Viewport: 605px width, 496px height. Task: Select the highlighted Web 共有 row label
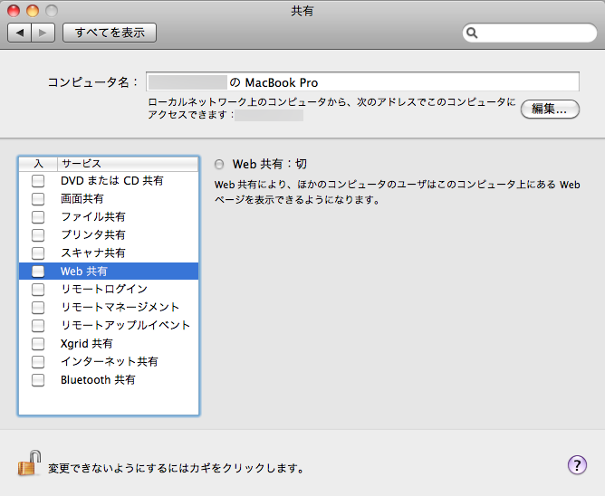tap(83, 272)
